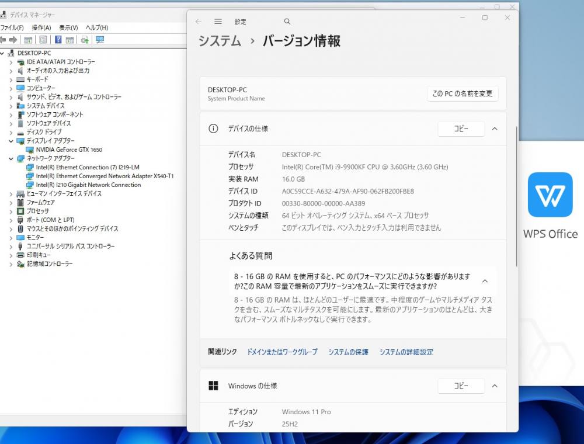
Task: Click the update driver toolbar icon
Action: pos(85,40)
